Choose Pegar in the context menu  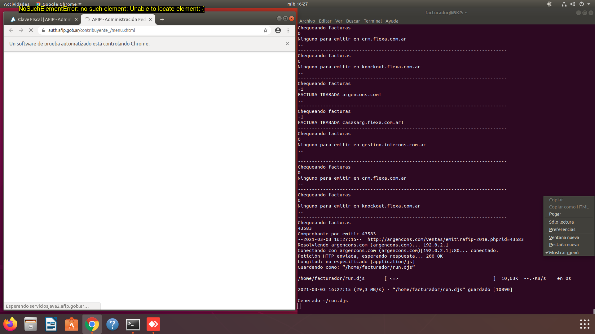pos(569,214)
